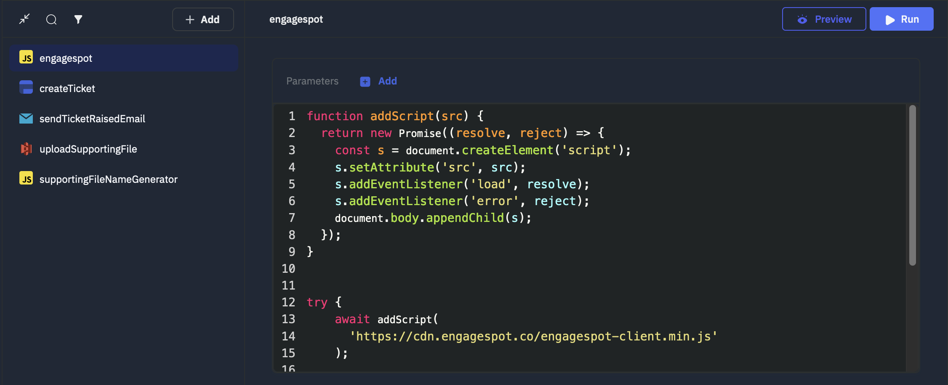The width and height of the screenshot is (948, 385).
Task: Select the supportingFileNameGenerator query
Action: point(124,179)
